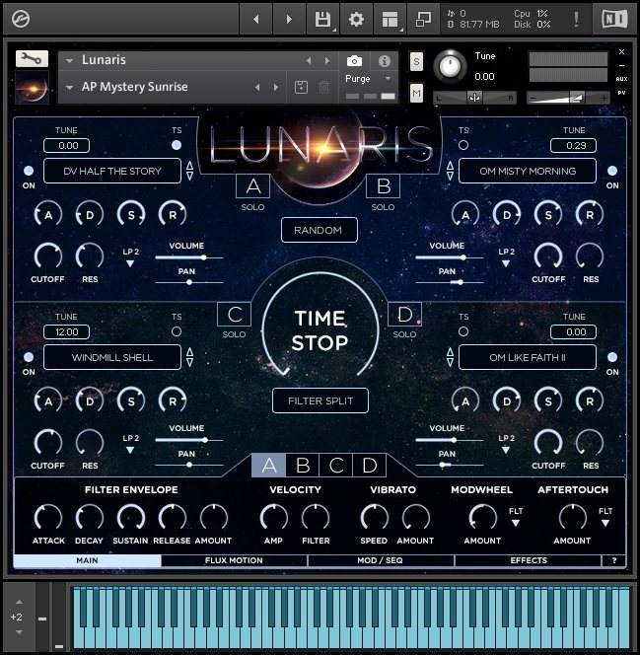The height and width of the screenshot is (655, 640).
Task: Delete the snapshot with the trash icon
Action: 323,88
